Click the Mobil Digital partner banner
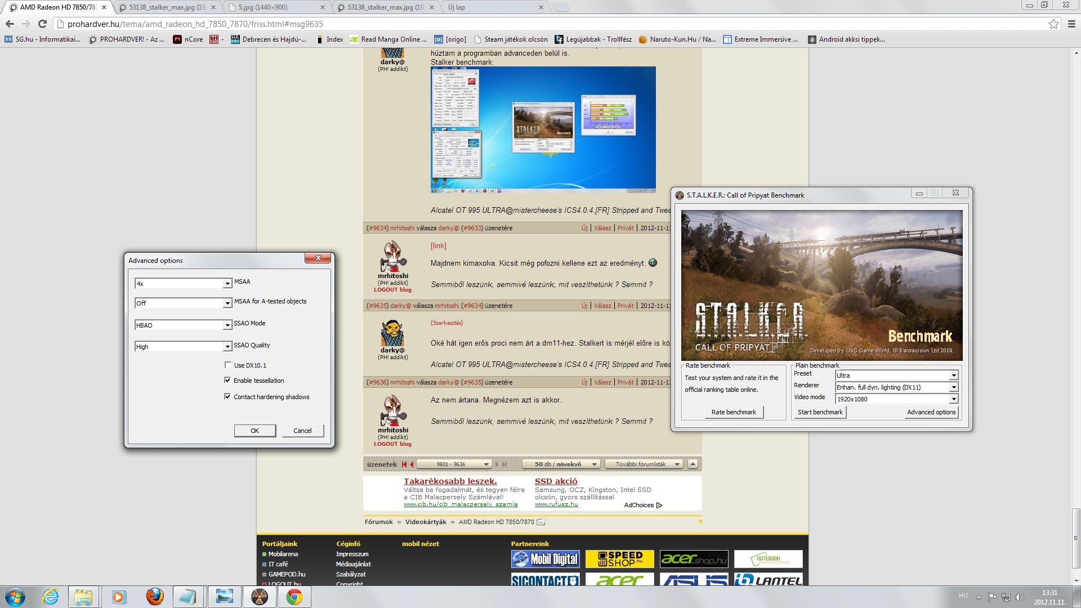 [x=546, y=559]
